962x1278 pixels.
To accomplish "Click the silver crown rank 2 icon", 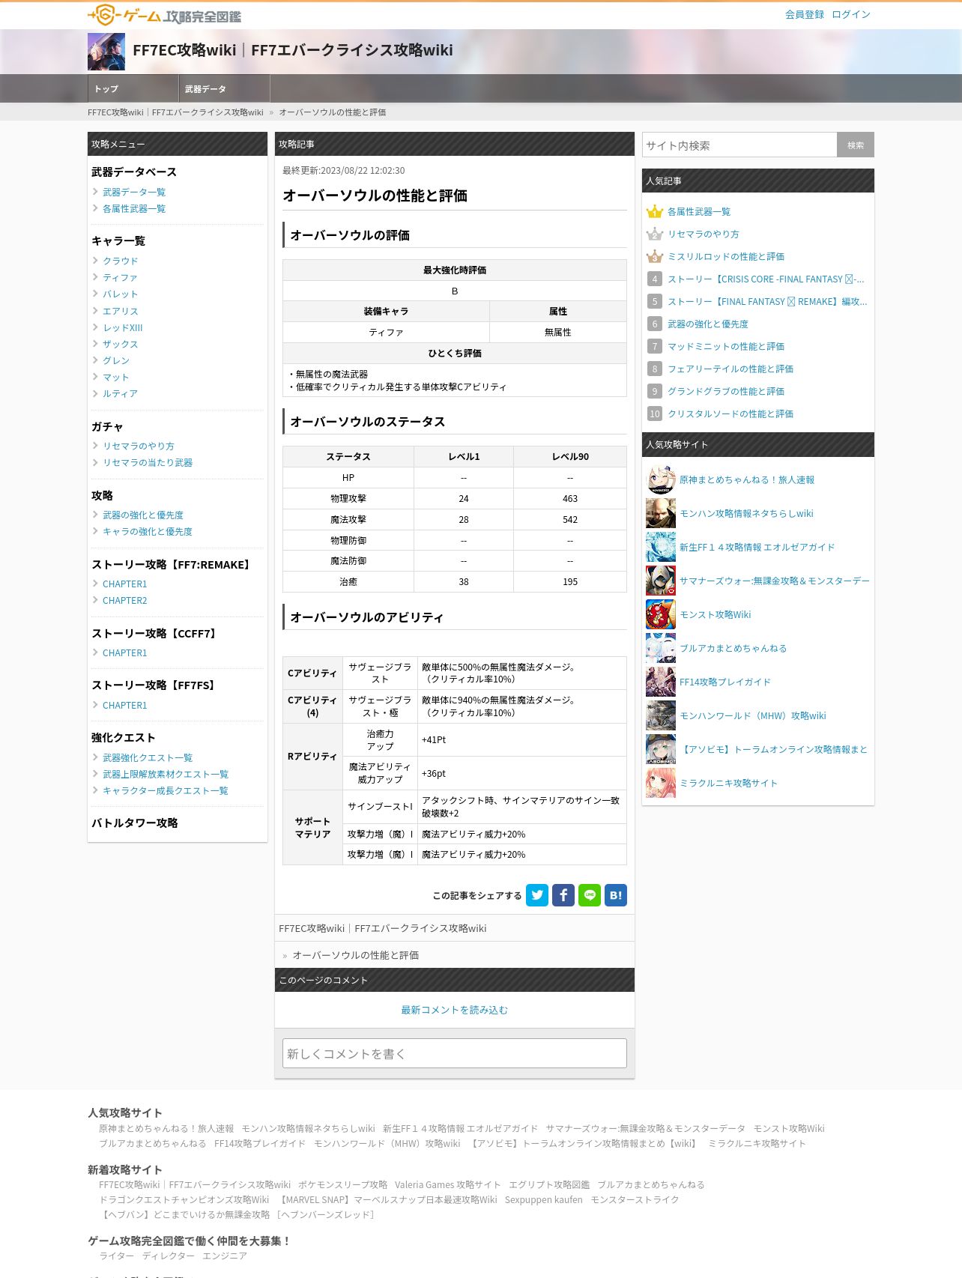I will click(655, 234).
